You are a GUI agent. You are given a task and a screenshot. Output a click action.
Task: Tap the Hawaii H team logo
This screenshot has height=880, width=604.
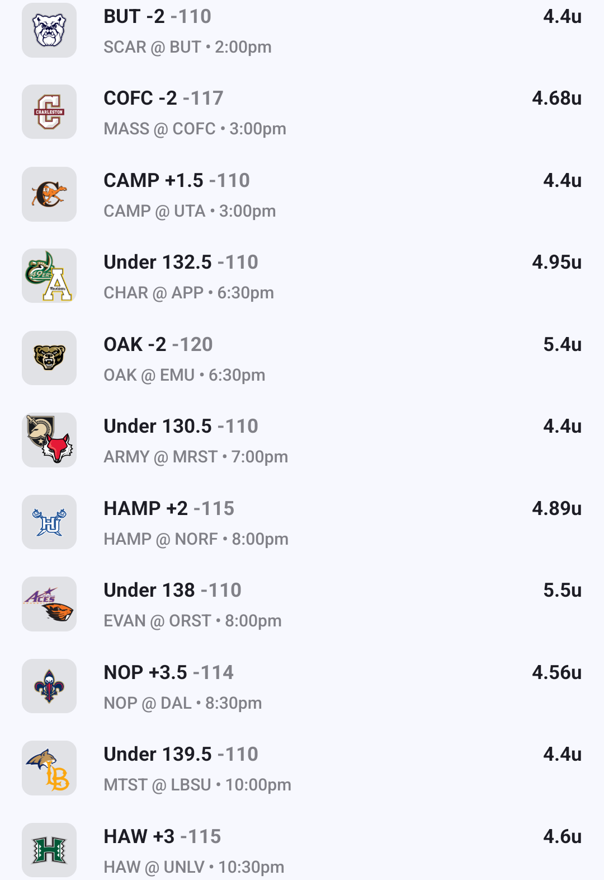pyautogui.click(x=49, y=850)
